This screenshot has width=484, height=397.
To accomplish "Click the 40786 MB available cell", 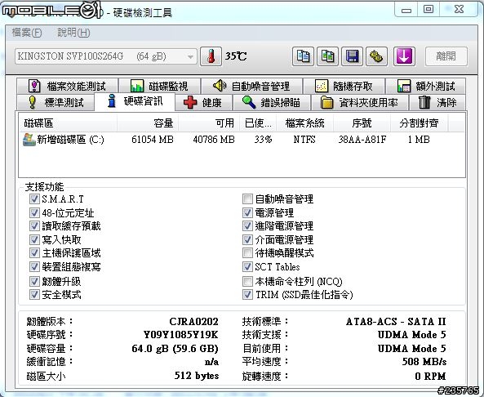I will [214, 140].
